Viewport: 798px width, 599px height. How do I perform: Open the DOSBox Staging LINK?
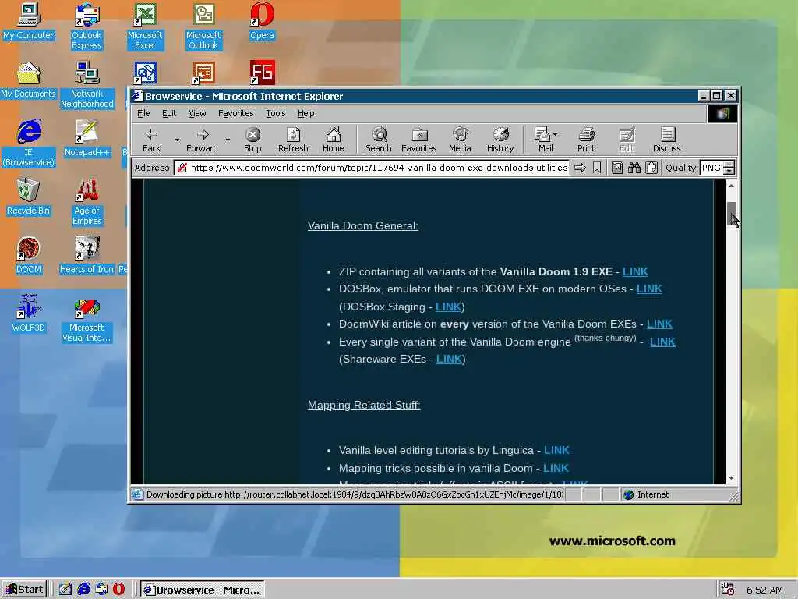pyautogui.click(x=448, y=307)
